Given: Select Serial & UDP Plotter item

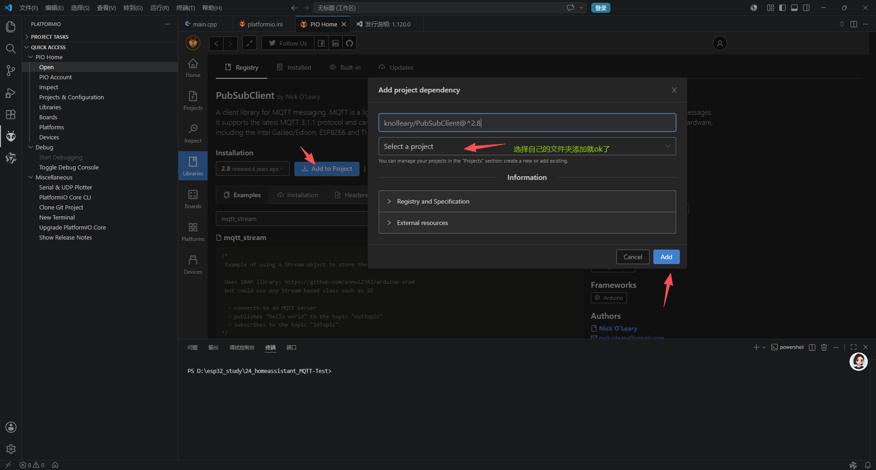Looking at the screenshot, I should [66, 187].
